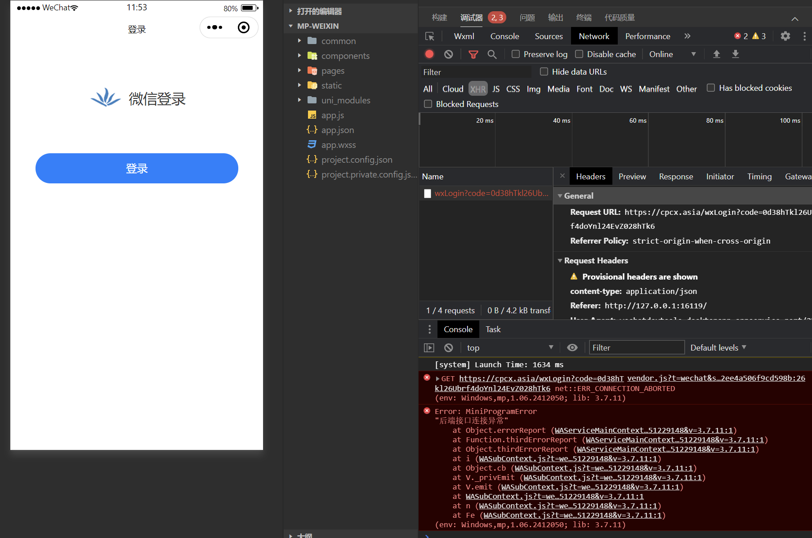
Task: Close the request details panel
Action: pos(562,176)
